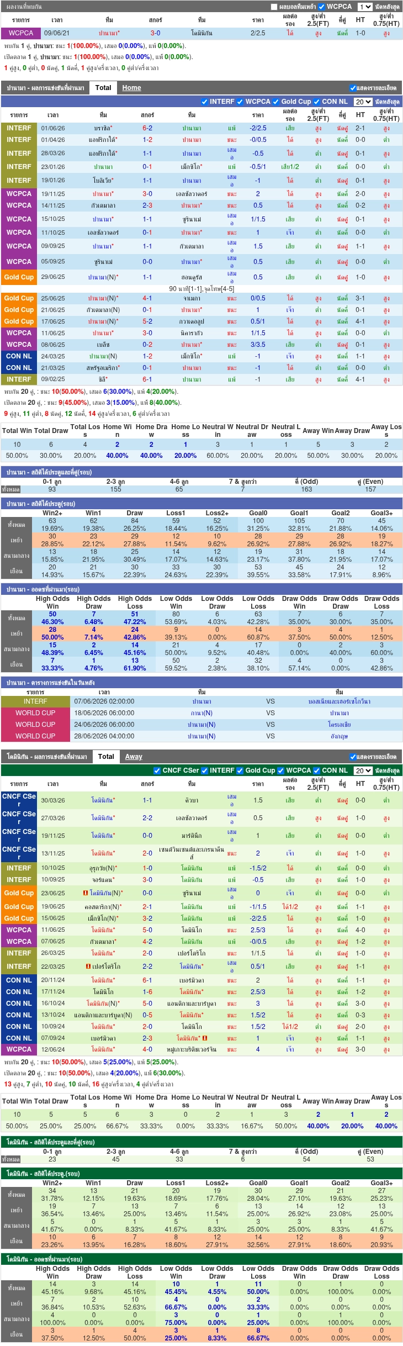Open 3-0 score of 09/06/21 head-to-head match
This screenshot has width=403, height=1346.
tap(156, 33)
